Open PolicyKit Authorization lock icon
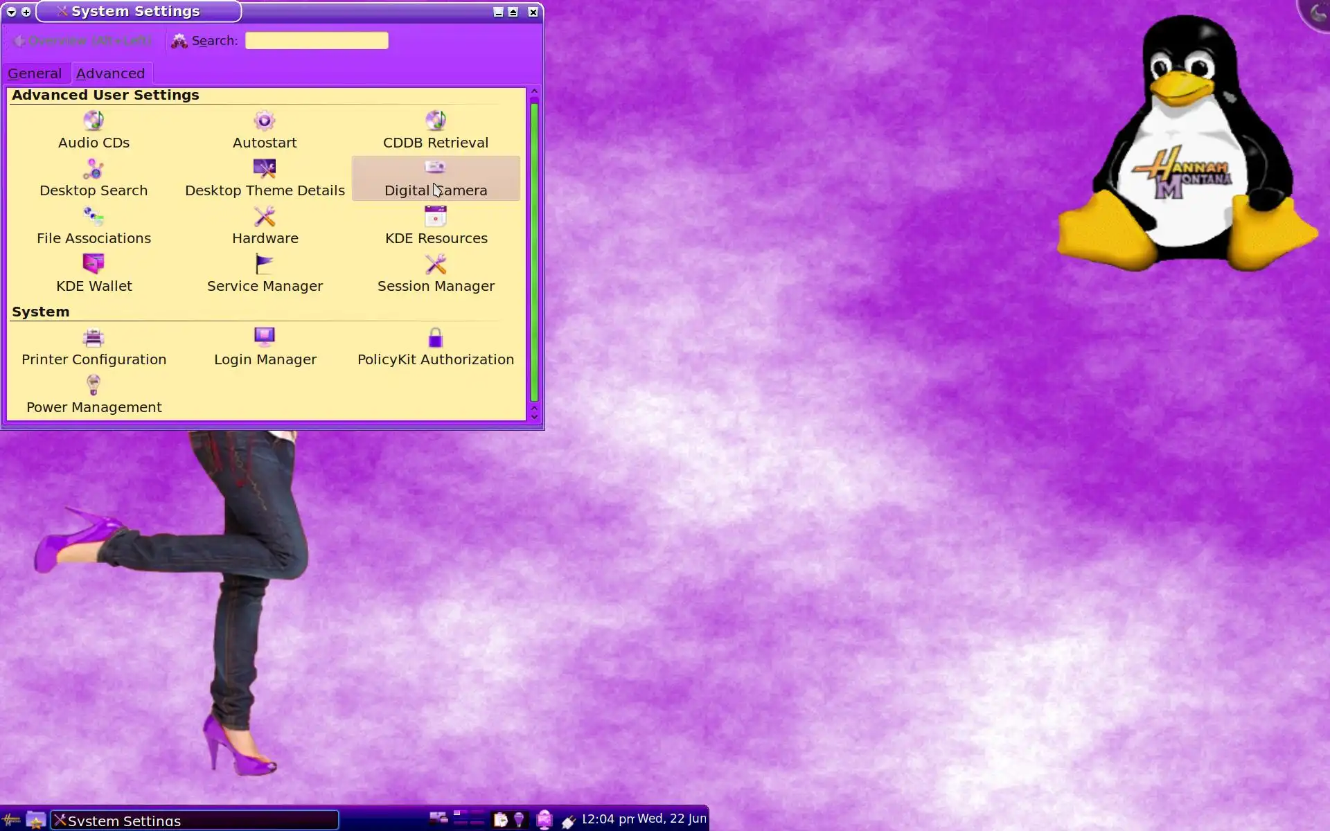The image size is (1330, 831). 435,338
